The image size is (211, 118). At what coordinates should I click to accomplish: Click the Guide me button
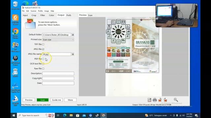click(56, 100)
